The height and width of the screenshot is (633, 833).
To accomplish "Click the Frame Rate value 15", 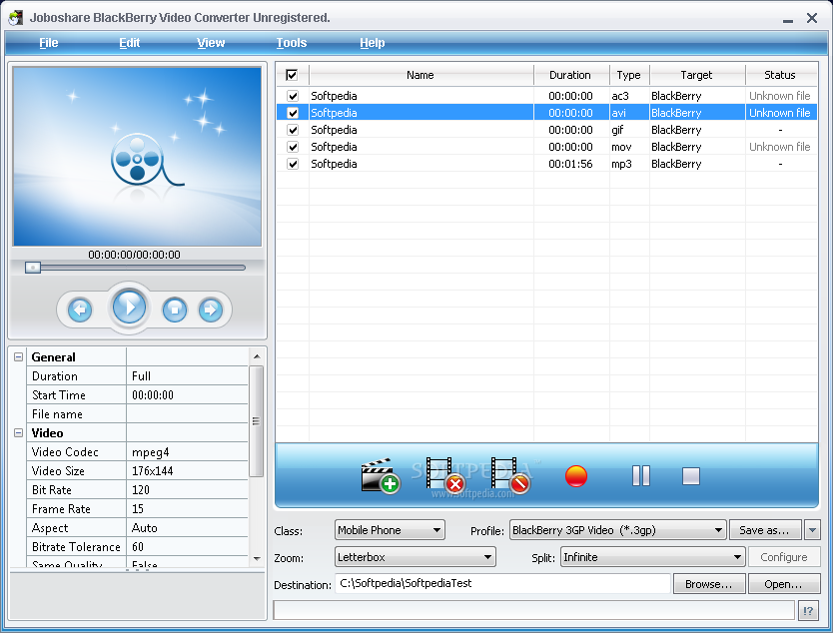I will click(138, 509).
